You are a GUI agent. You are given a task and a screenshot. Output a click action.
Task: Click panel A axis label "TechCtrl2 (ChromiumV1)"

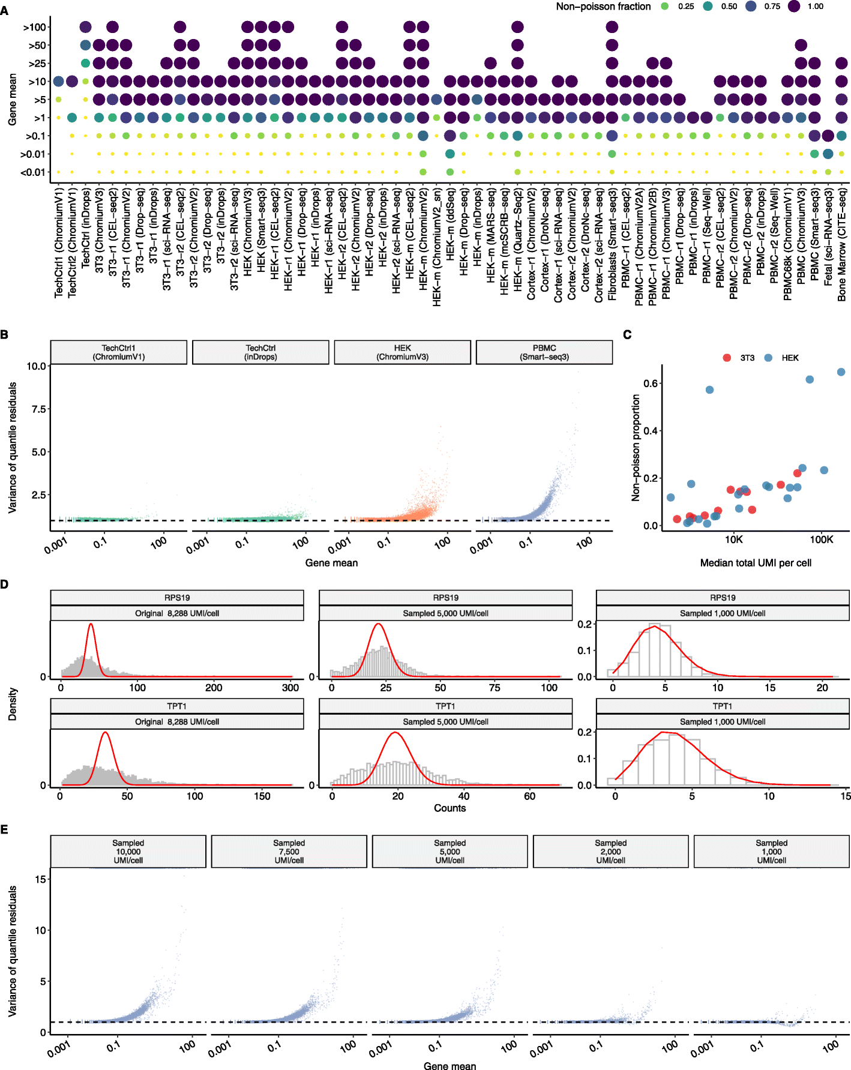click(72, 243)
